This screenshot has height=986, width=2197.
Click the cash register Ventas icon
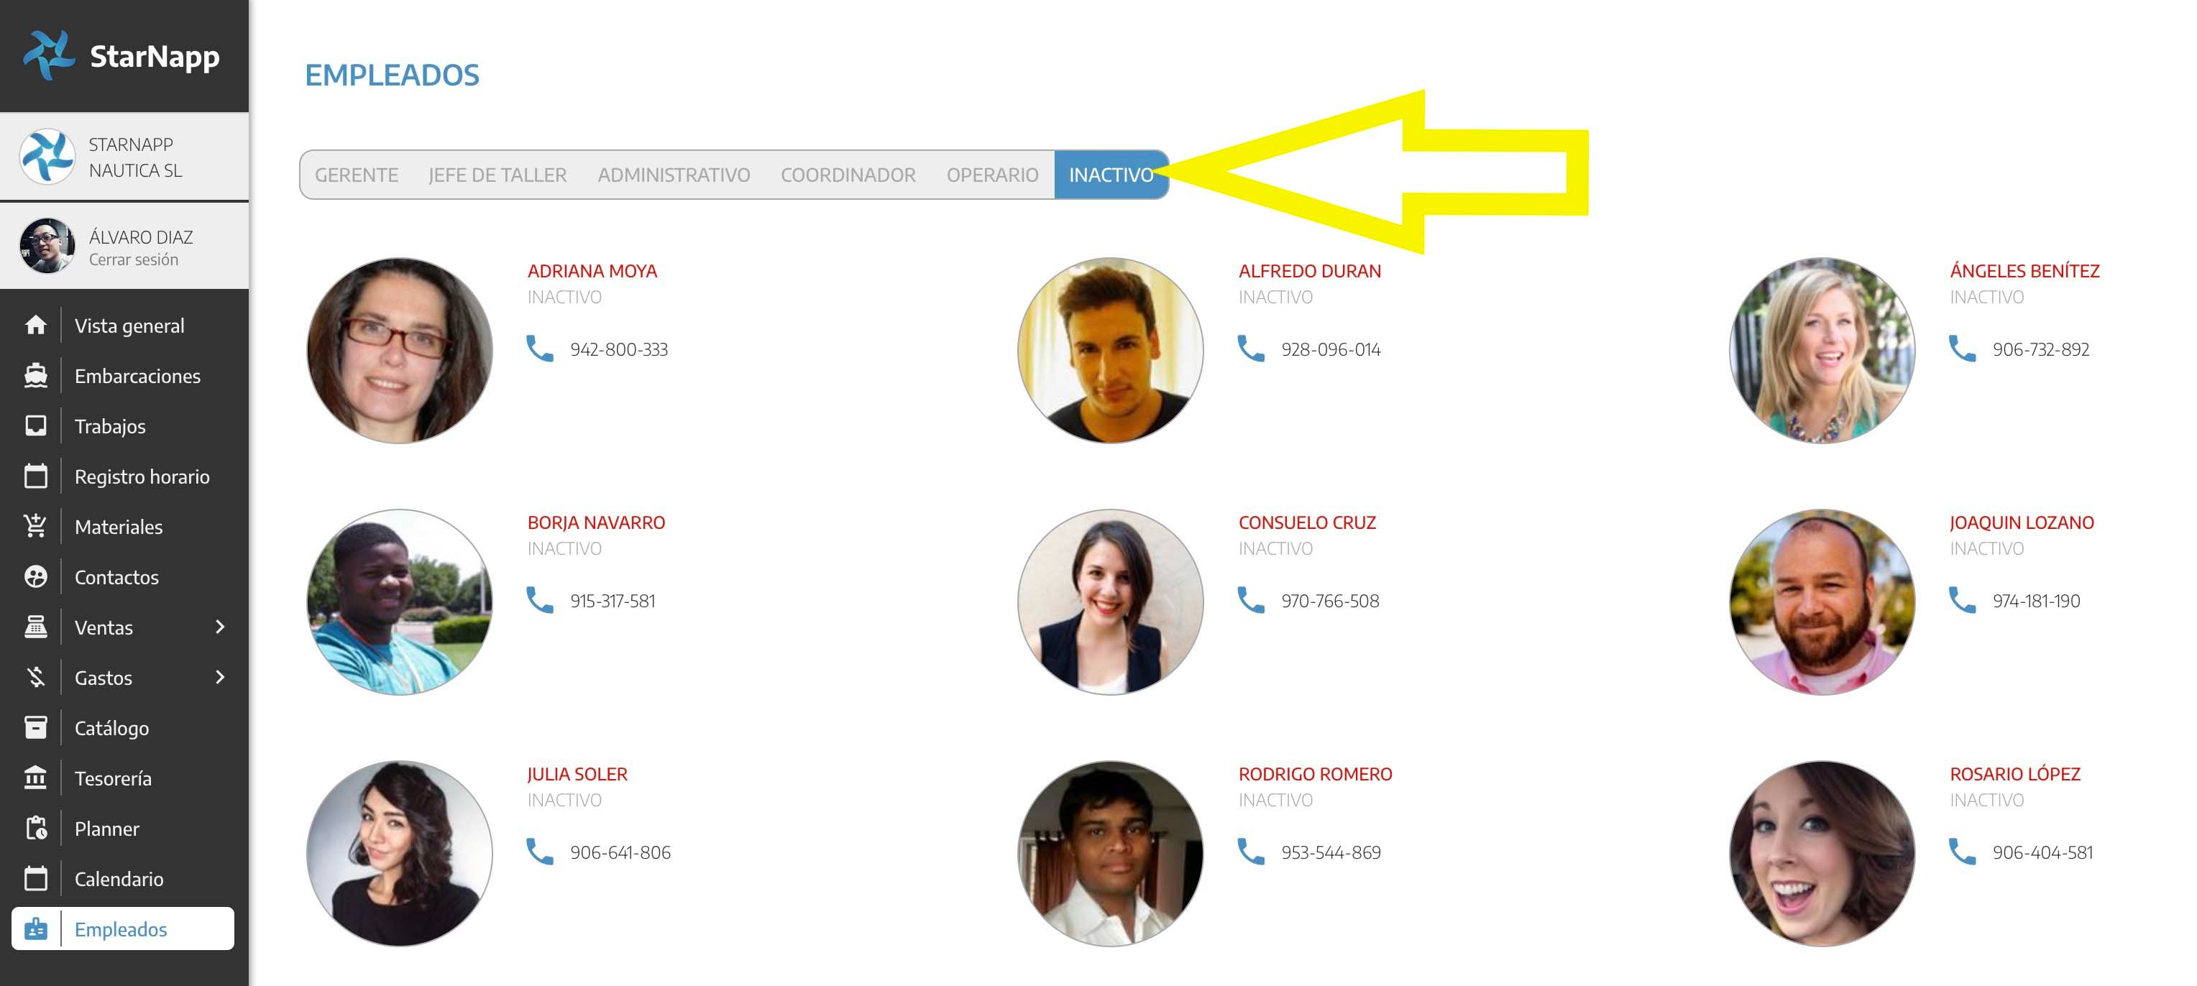click(36, 627)
